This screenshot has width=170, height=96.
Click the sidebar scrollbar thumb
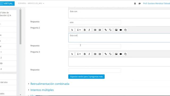(20, 27)
